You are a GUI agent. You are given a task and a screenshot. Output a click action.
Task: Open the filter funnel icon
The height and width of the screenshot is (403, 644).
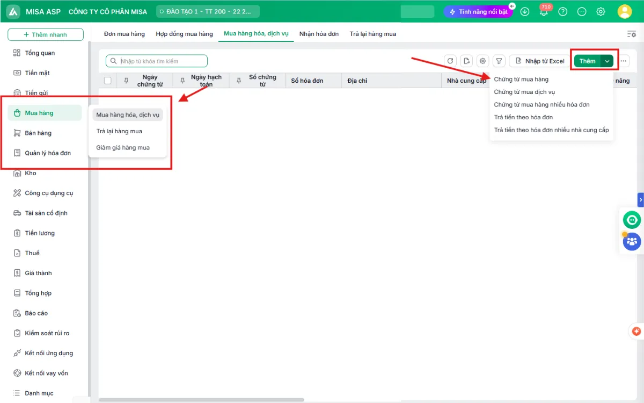click(499, 61)
